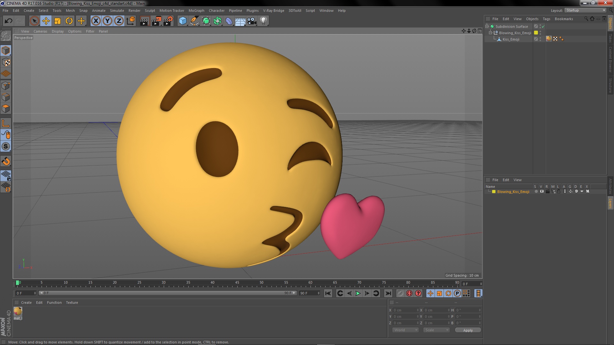Toggle layer View eye for Blowing_Kiss_Emoji
The width and height of the screenshot is (614, 345).
pyautogui.click(x=542, y=192)
